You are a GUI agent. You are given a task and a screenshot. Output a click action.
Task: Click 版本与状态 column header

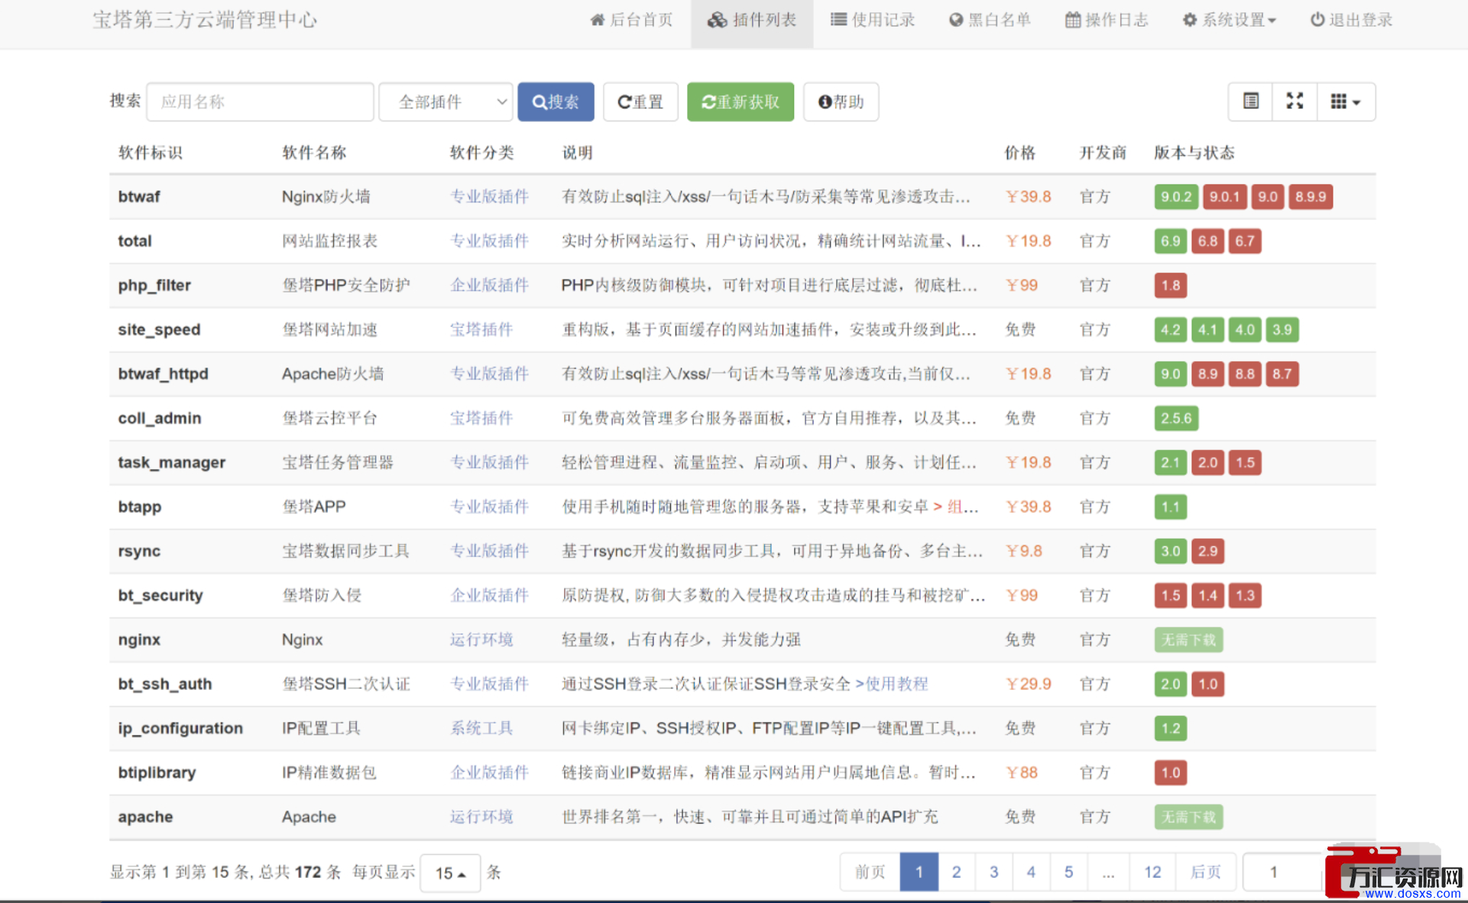tap(1194, 153)
